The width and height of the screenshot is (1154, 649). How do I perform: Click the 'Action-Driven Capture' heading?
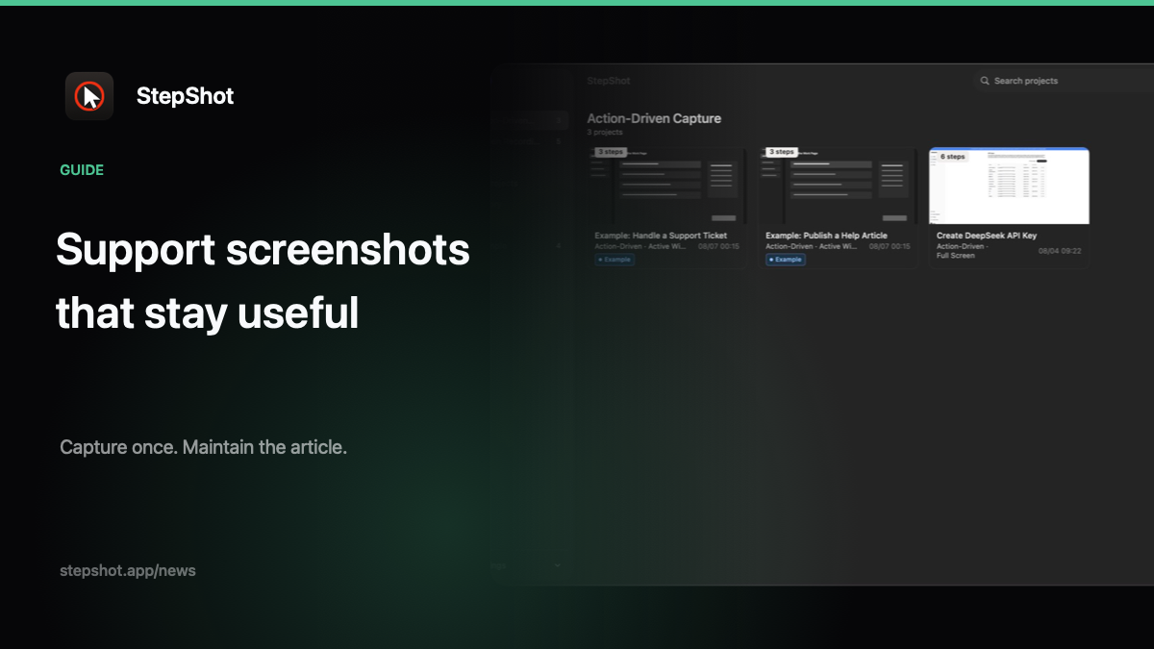pyautogui.click(x=654, y=118)
